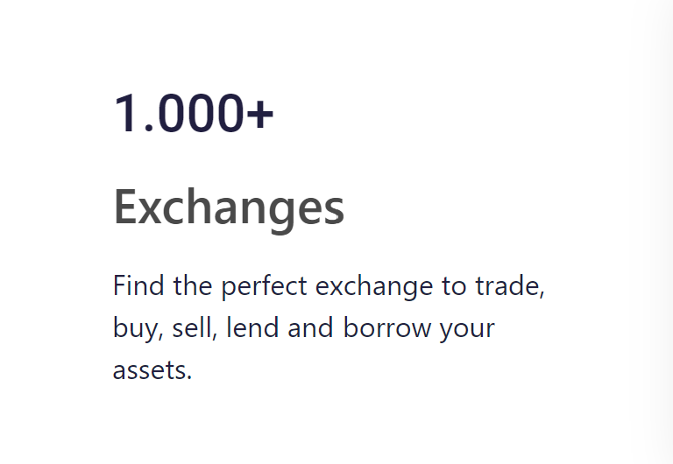Click the word "assets." on the last line
This screenshot has height=464, width=673.
pos(152,370)
